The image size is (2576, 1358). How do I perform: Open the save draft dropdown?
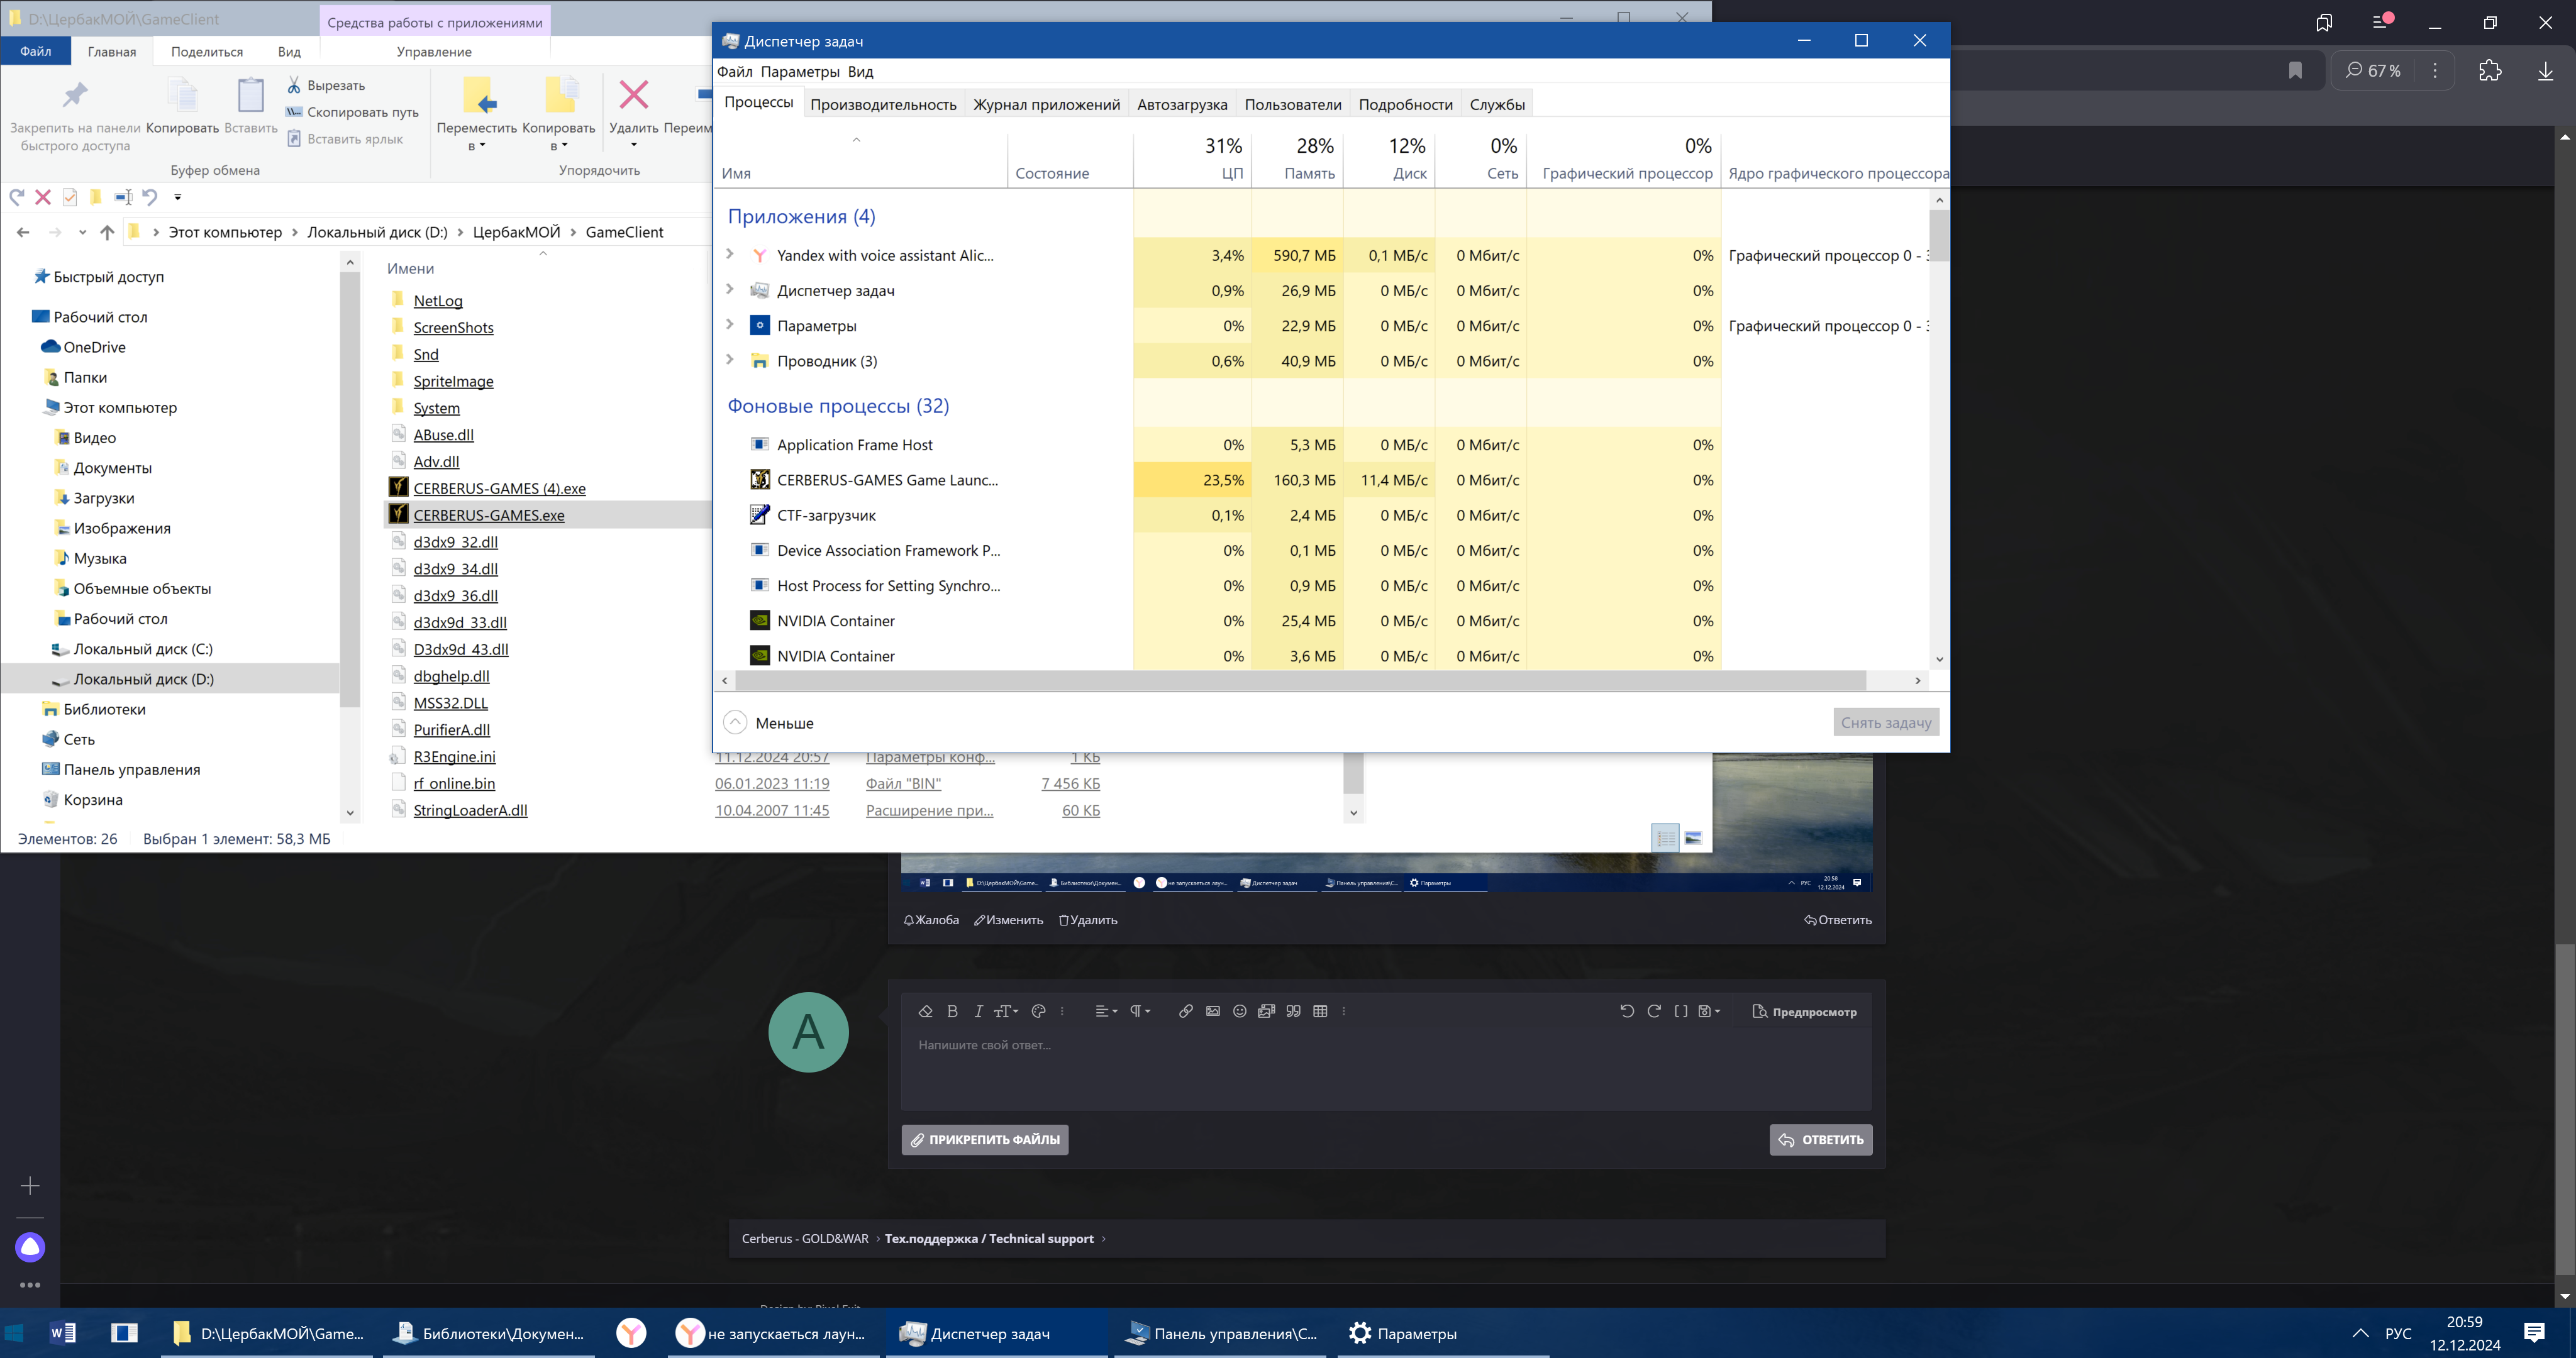click(x=1709, y=1011)
